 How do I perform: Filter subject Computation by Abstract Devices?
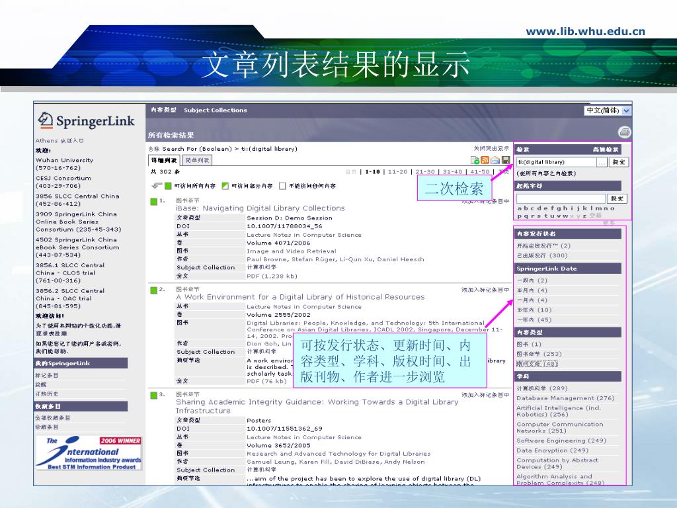pyautogui.click(x=557, y=464)
